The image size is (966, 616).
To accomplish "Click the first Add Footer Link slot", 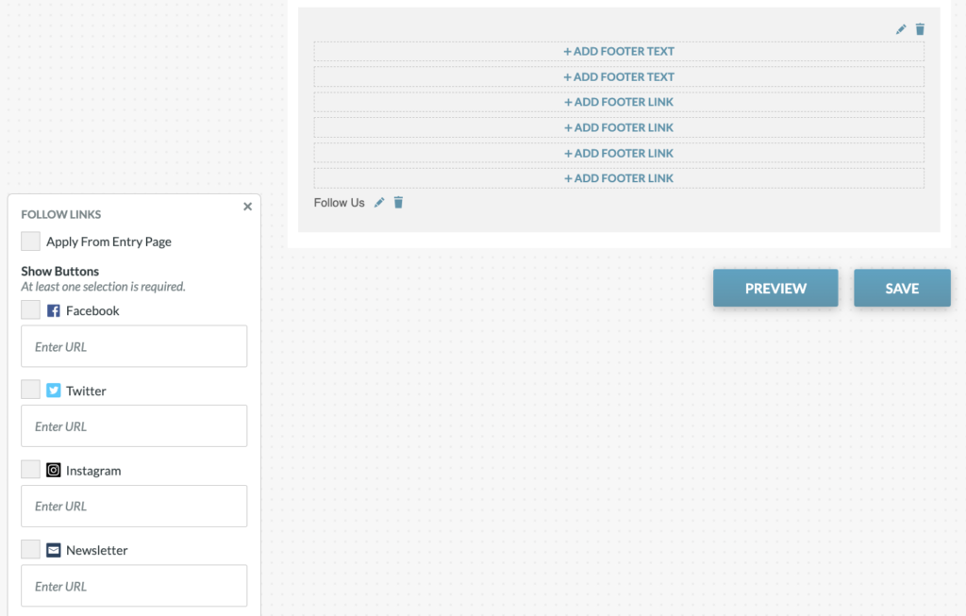I will (x=619, y=102).
